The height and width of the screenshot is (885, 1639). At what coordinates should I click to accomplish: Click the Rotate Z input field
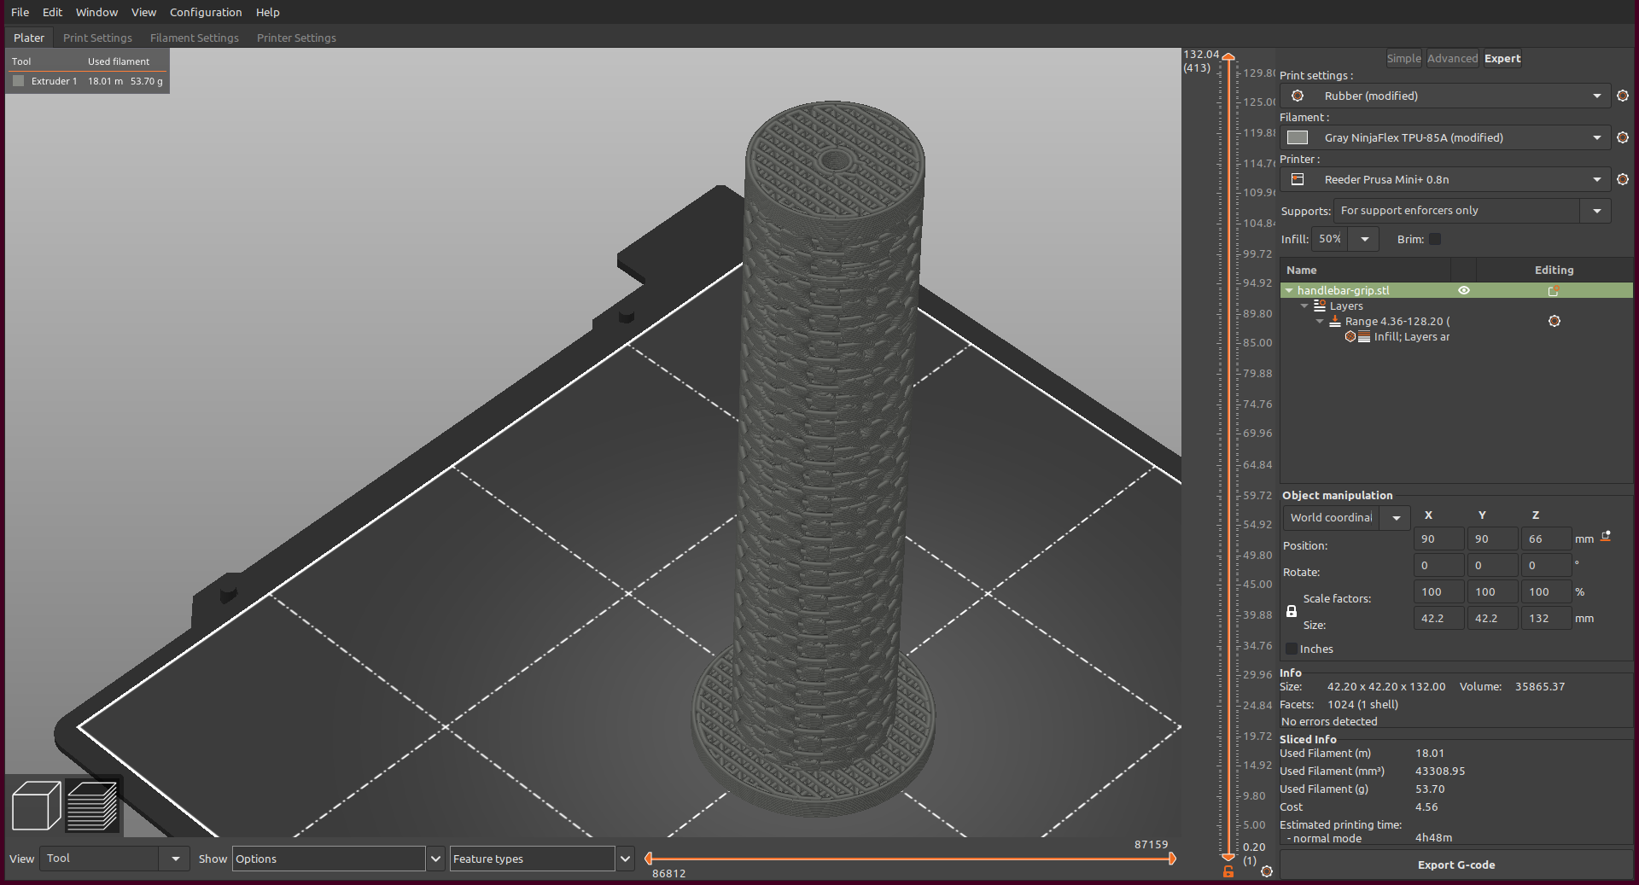pos(1546,565)
